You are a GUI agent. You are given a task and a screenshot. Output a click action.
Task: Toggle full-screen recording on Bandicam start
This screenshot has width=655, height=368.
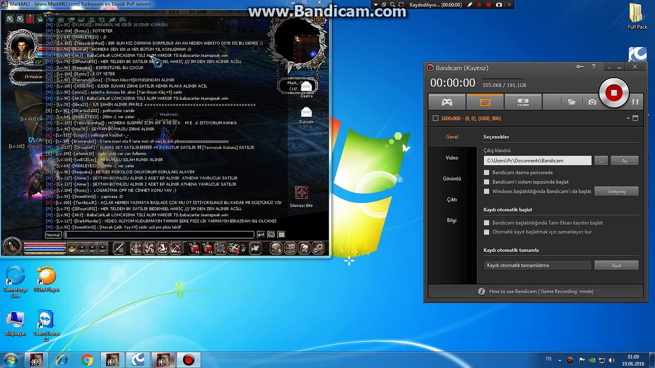point(487,223)
